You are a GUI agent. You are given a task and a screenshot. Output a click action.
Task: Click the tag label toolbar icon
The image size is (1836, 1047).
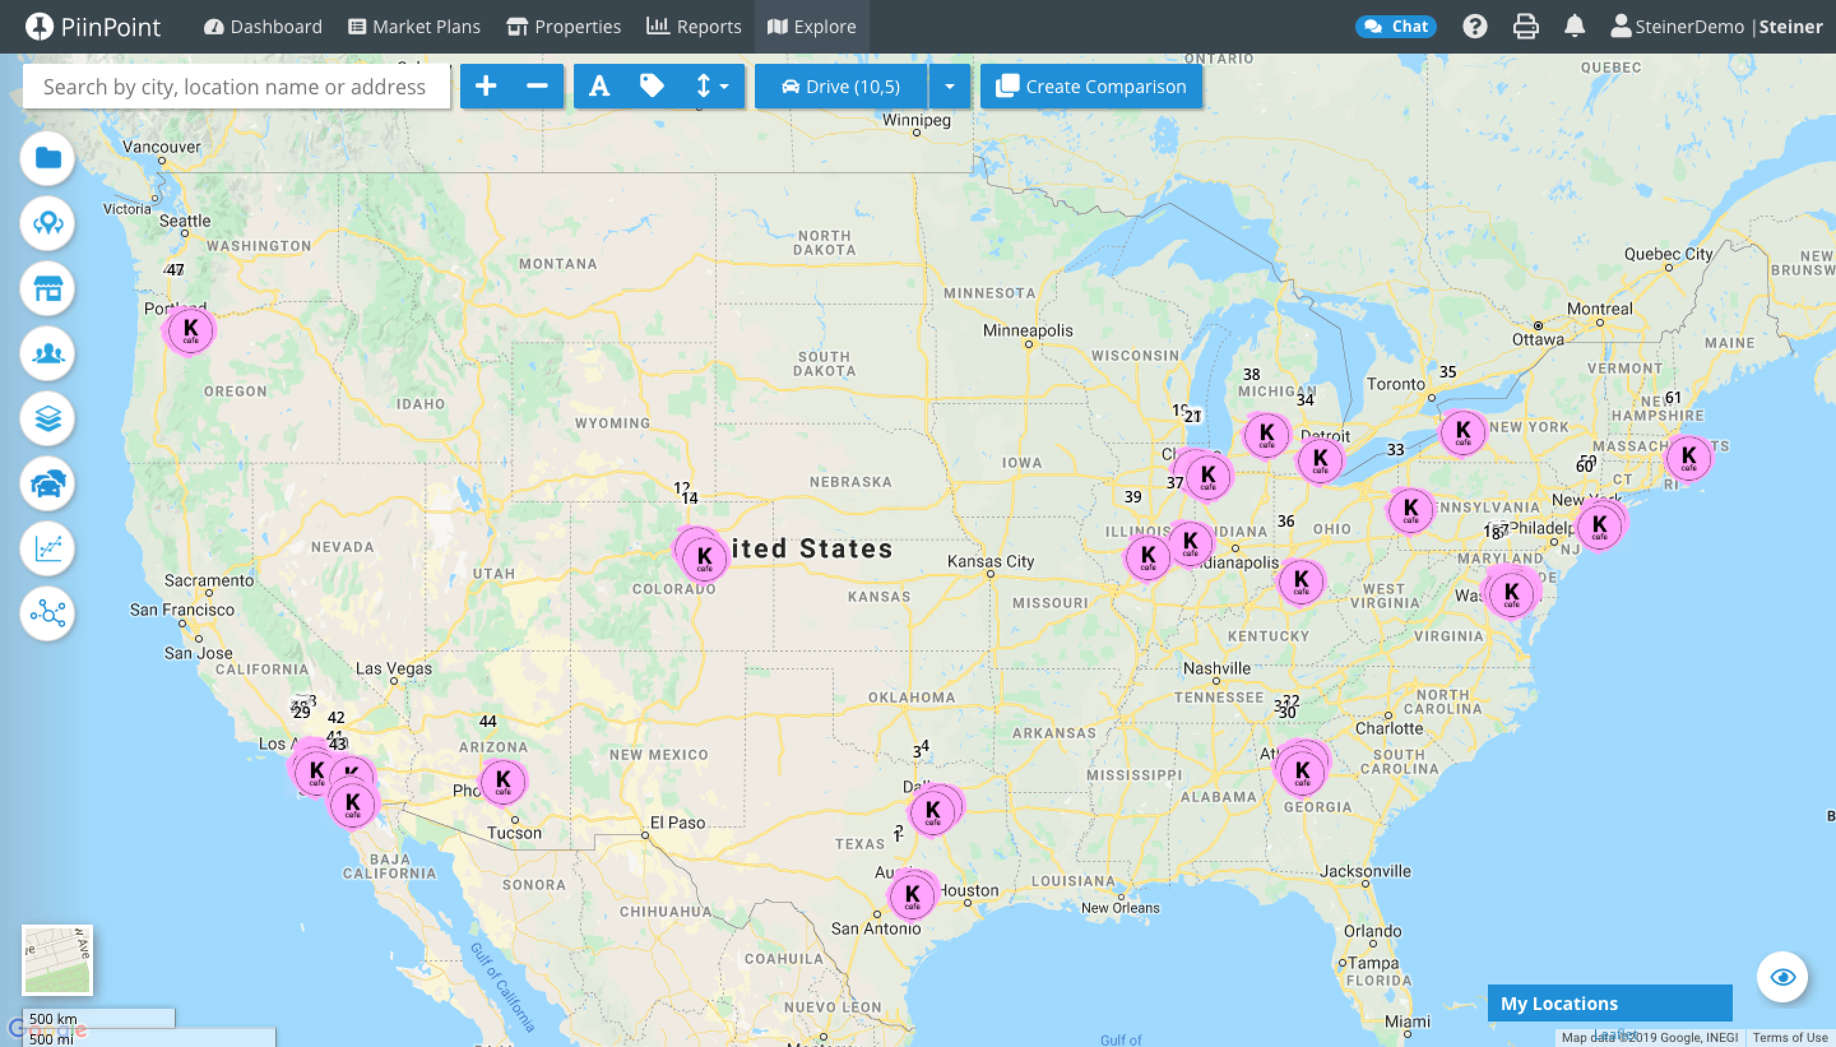pyautogui.click(x=651, y=86)
